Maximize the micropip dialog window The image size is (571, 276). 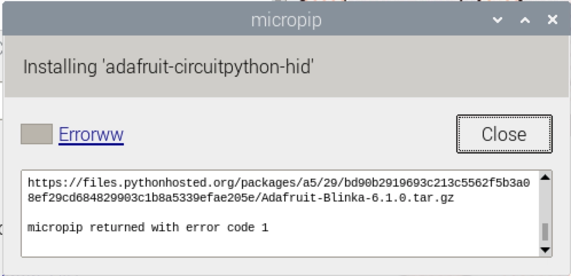point(525,20)
